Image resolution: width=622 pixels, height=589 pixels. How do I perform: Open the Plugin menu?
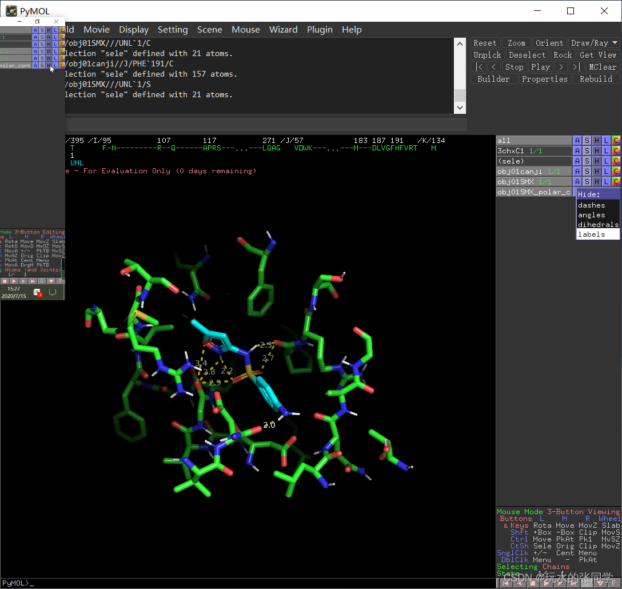point(320,30)
